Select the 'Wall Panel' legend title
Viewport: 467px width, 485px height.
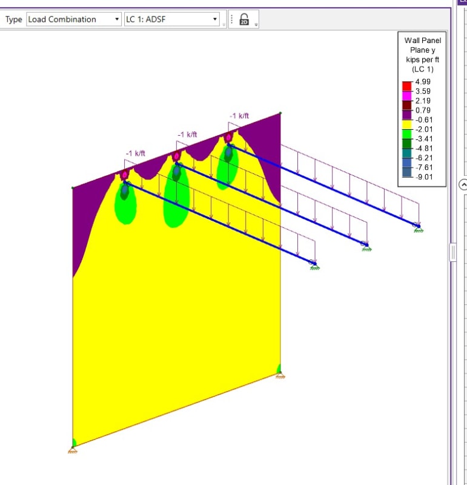point(423,41)
